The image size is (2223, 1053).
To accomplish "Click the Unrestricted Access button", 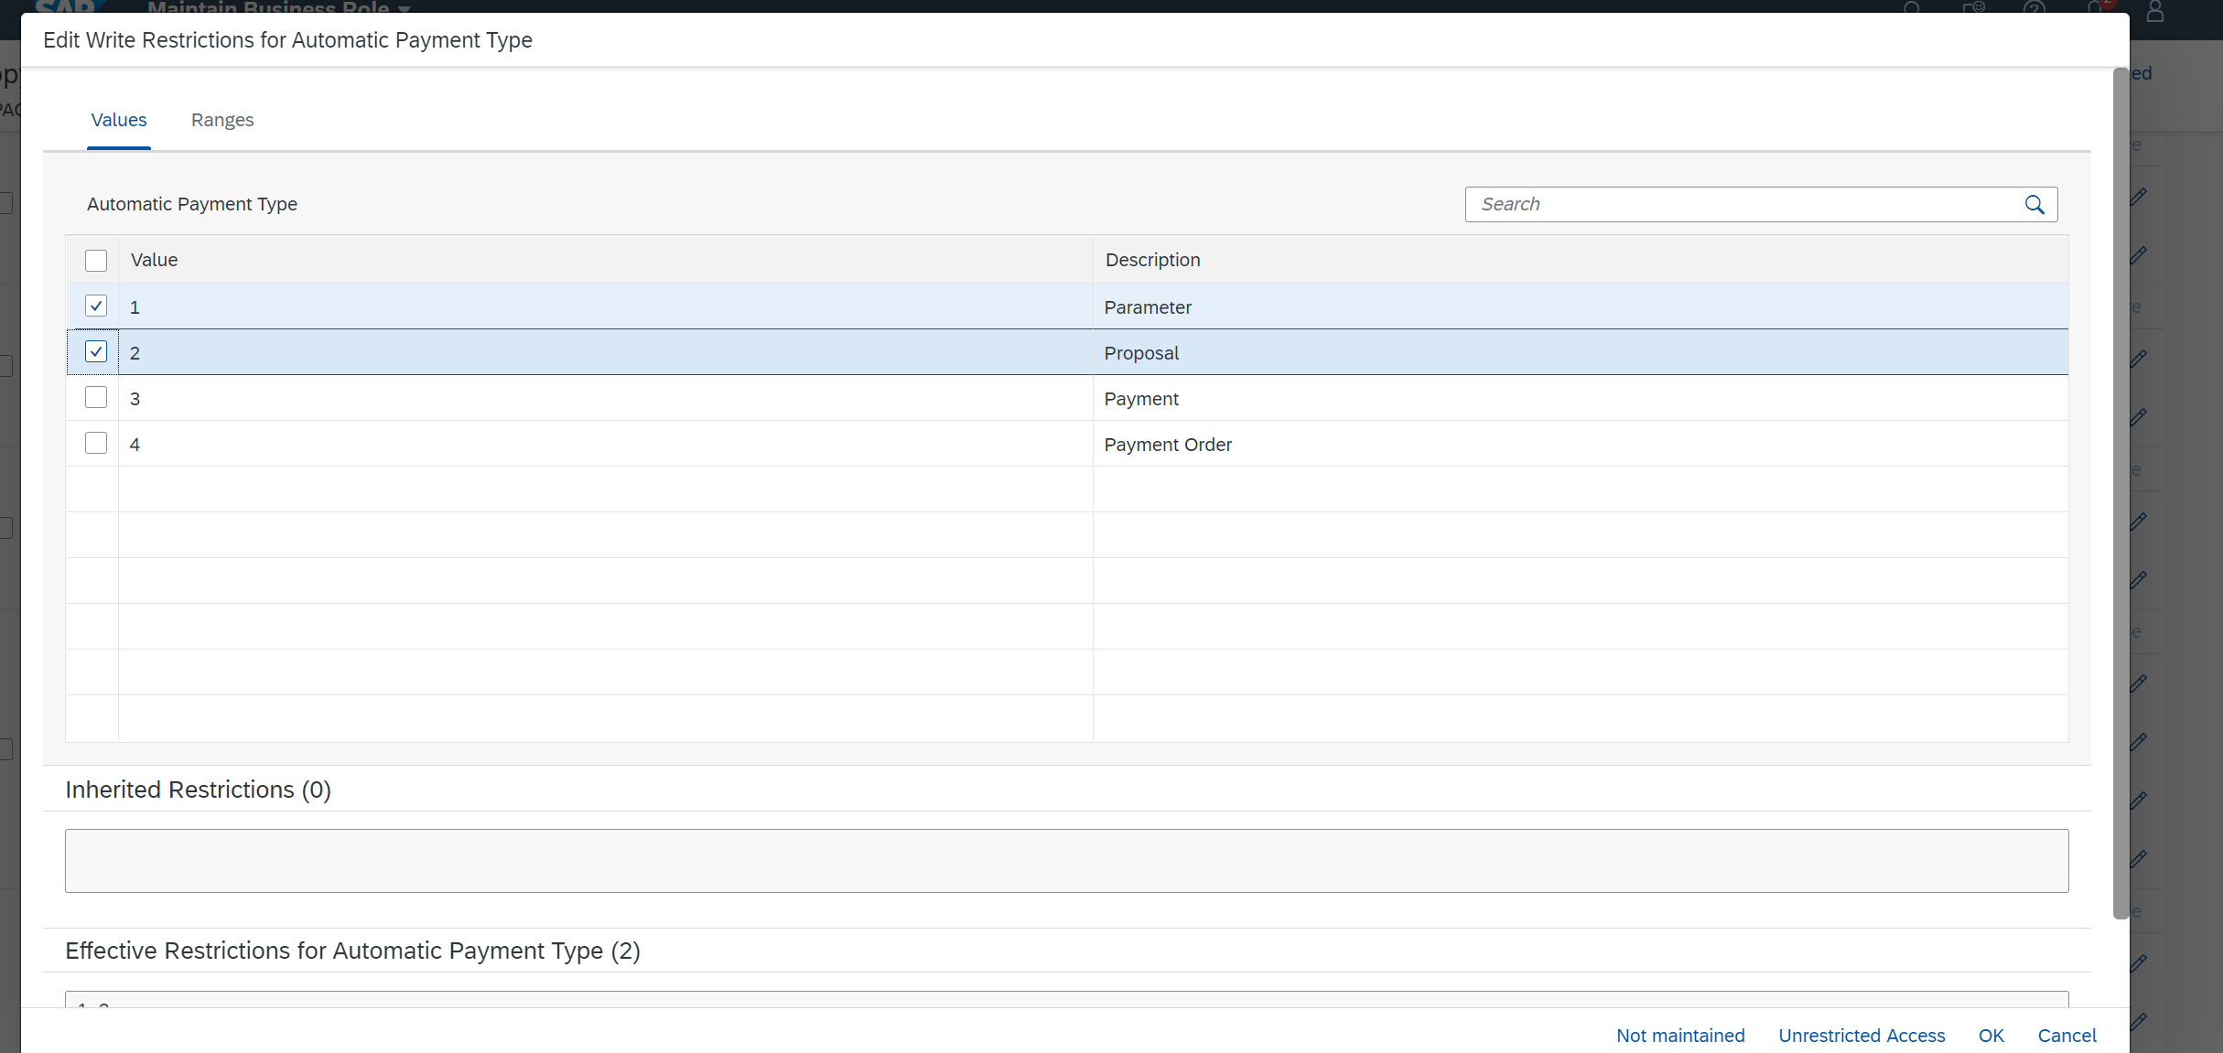I will click(1861, 1036).
